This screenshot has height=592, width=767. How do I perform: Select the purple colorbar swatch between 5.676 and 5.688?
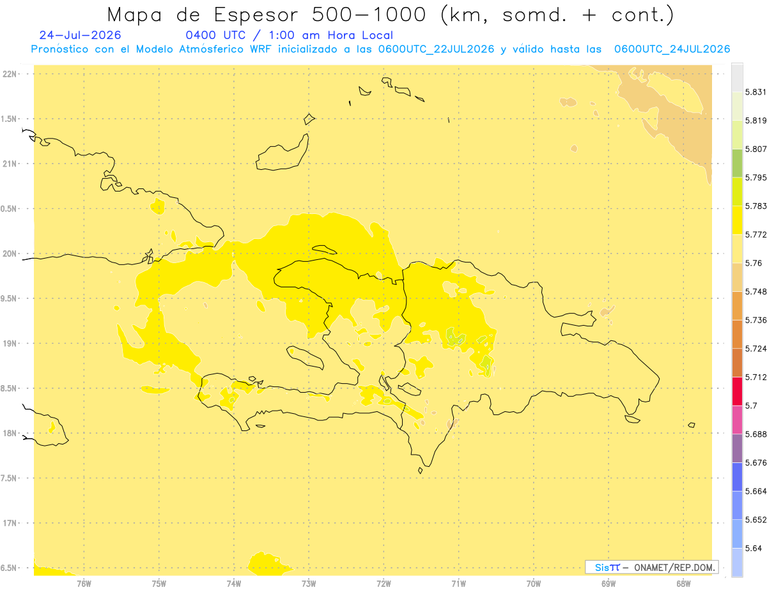(737, 448)
